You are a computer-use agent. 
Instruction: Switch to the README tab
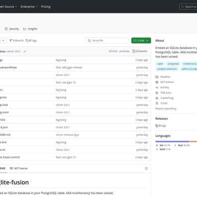2,168
